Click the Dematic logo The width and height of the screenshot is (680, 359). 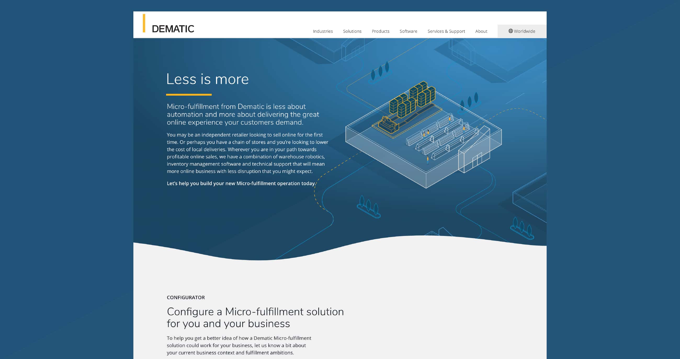[168, 24]
